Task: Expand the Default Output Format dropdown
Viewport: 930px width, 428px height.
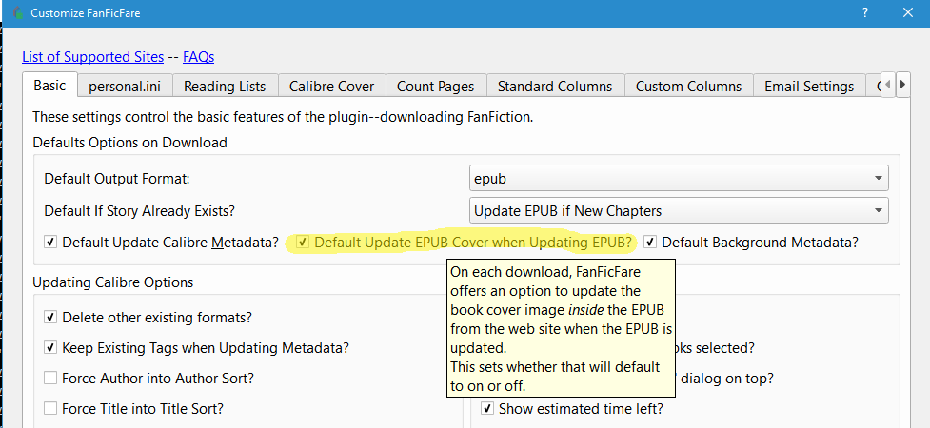Action: 679,178
